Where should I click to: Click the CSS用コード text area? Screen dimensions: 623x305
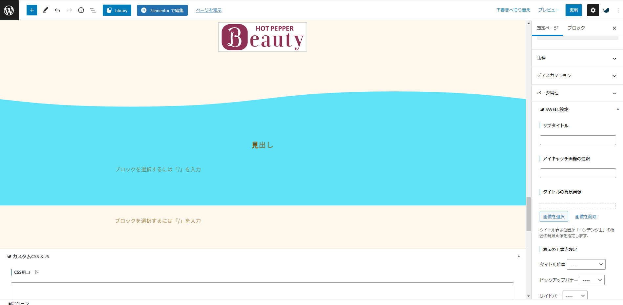(262, 291)
